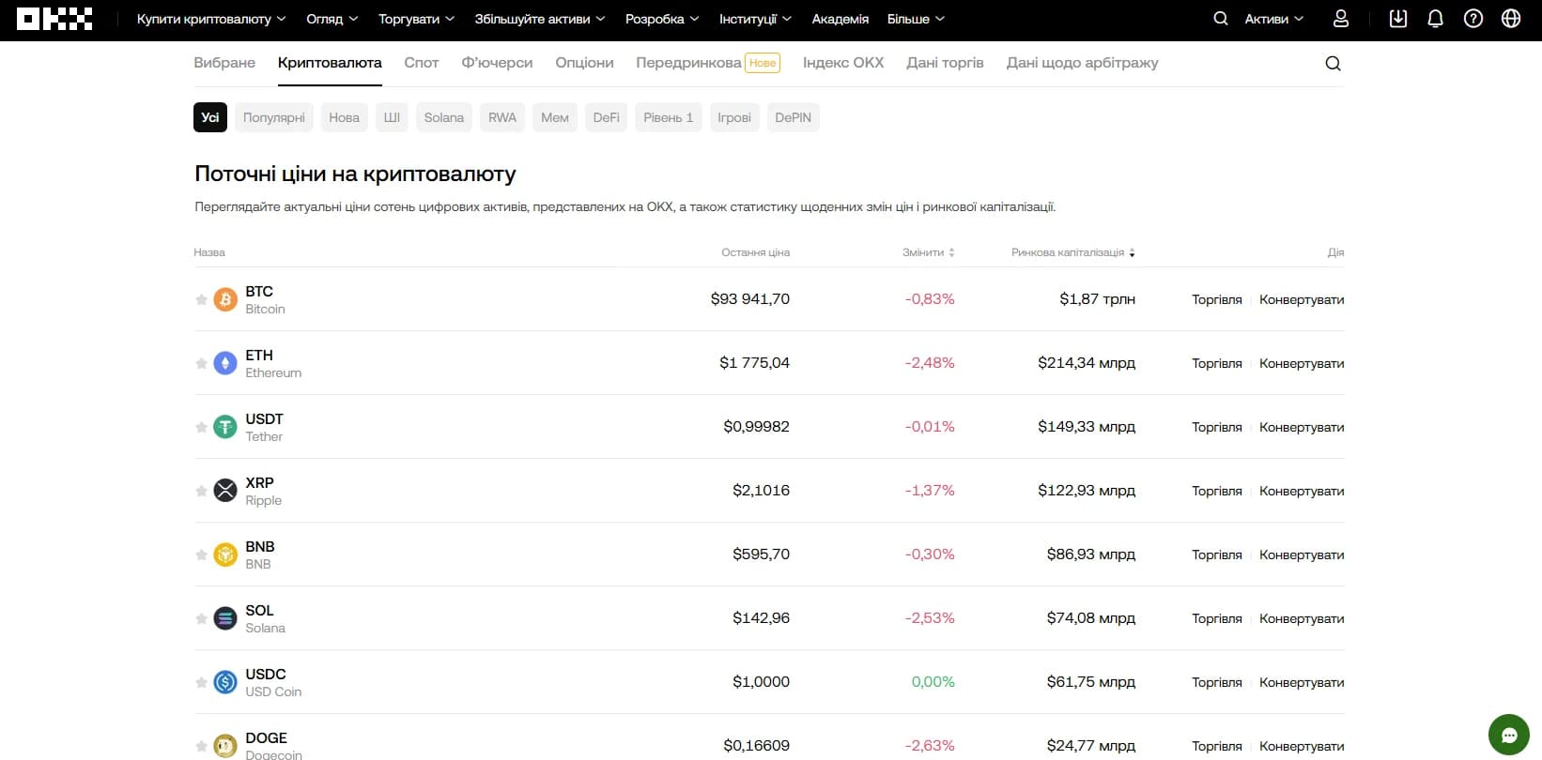
Task: Add DOGE to favorites with star
Action: (201, 746)
